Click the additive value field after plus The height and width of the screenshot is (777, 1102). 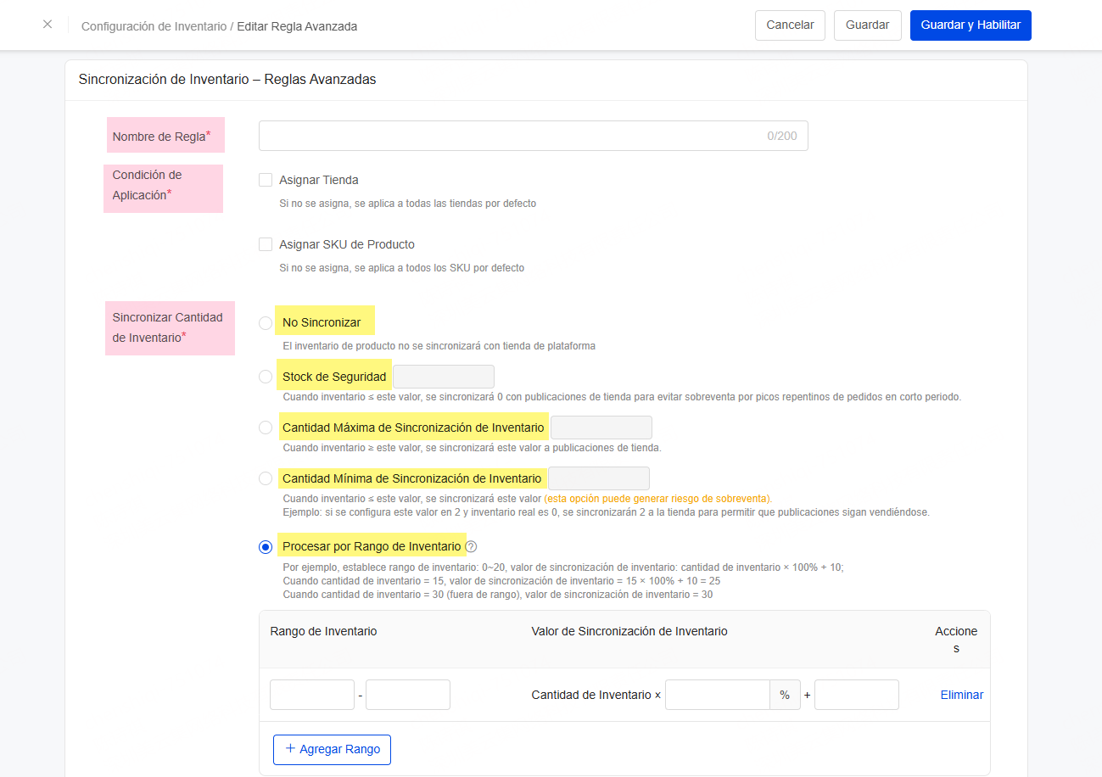[x=856, y=695]
